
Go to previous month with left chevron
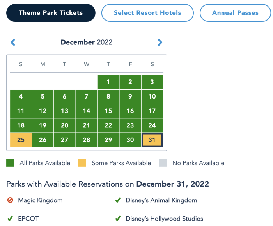(13, 42)
